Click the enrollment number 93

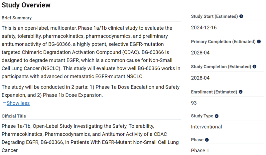[194, 103]
